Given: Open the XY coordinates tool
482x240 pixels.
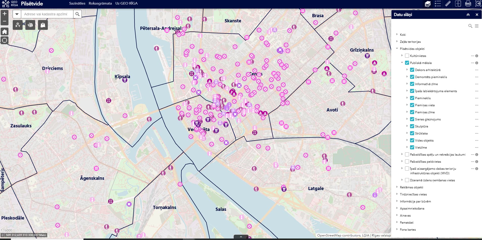Looking at the screenshot, I should (18, 25).
